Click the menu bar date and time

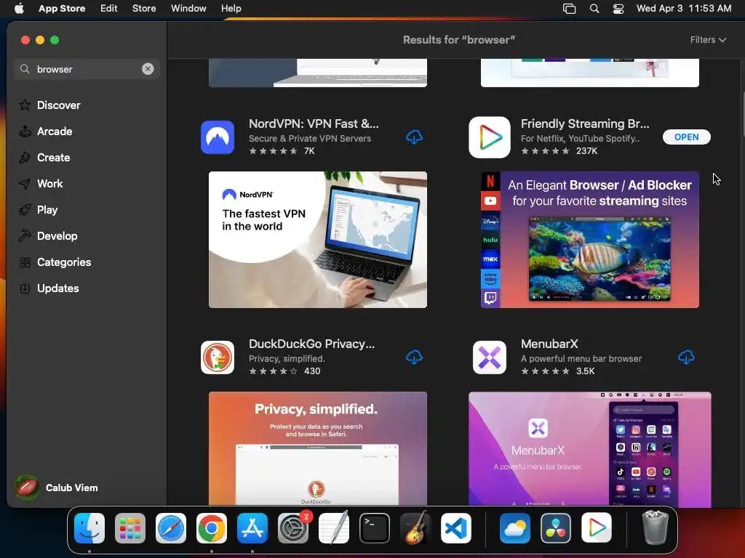[x=684, y=8]
